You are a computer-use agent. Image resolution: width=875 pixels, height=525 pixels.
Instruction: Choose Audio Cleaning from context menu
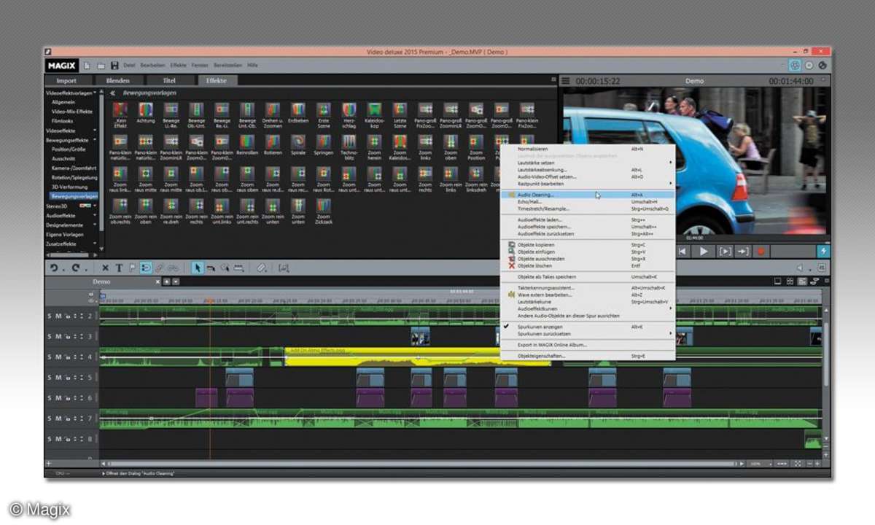click(588, 195)
